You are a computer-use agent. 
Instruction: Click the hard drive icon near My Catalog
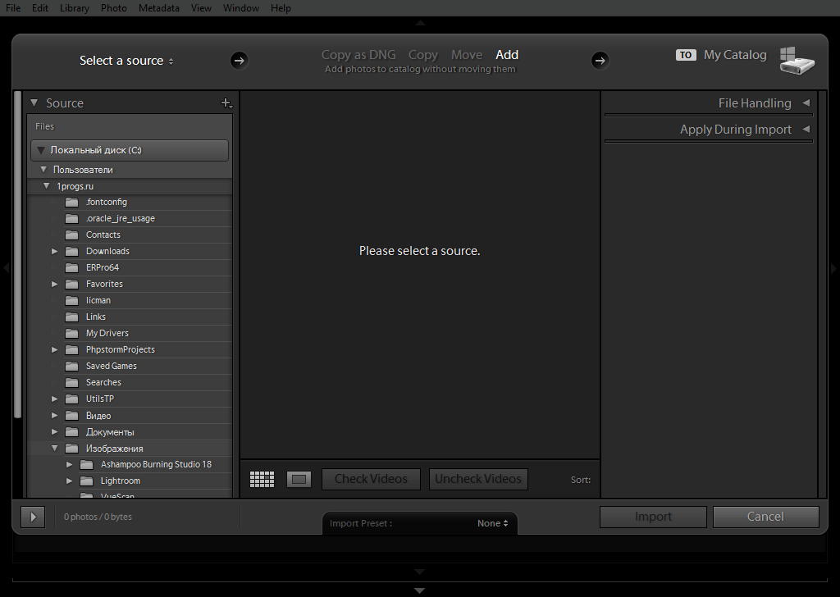(797, 59)
